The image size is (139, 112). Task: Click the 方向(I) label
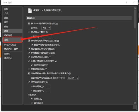34,28
